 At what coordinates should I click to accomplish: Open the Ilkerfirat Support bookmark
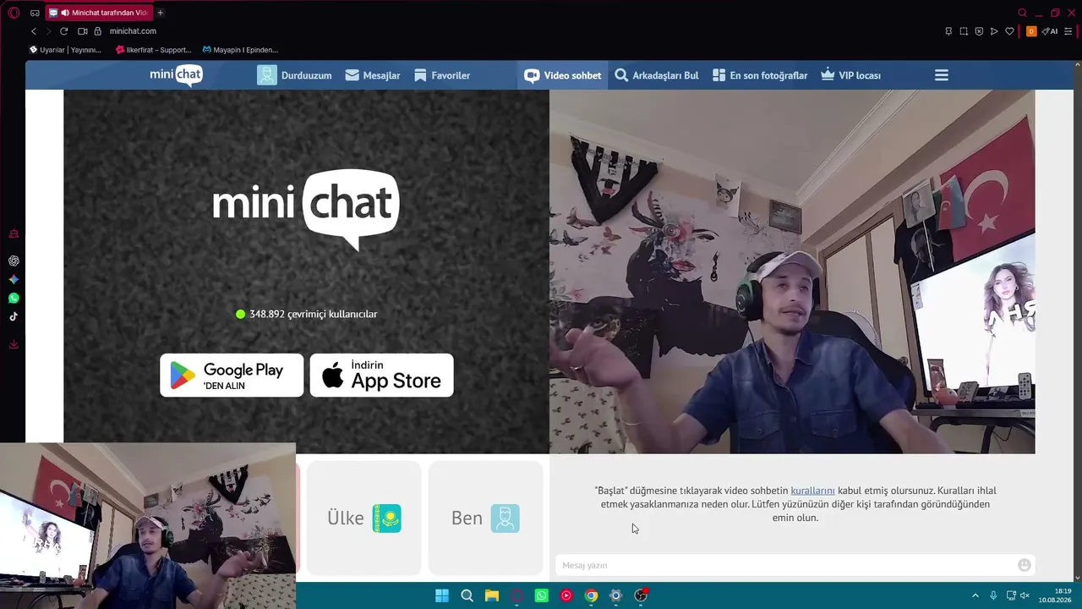[154, 50]
